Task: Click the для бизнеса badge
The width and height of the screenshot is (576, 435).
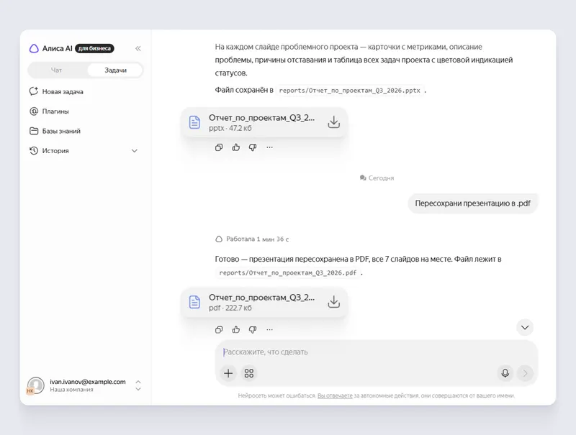Action: coord(94,48)
